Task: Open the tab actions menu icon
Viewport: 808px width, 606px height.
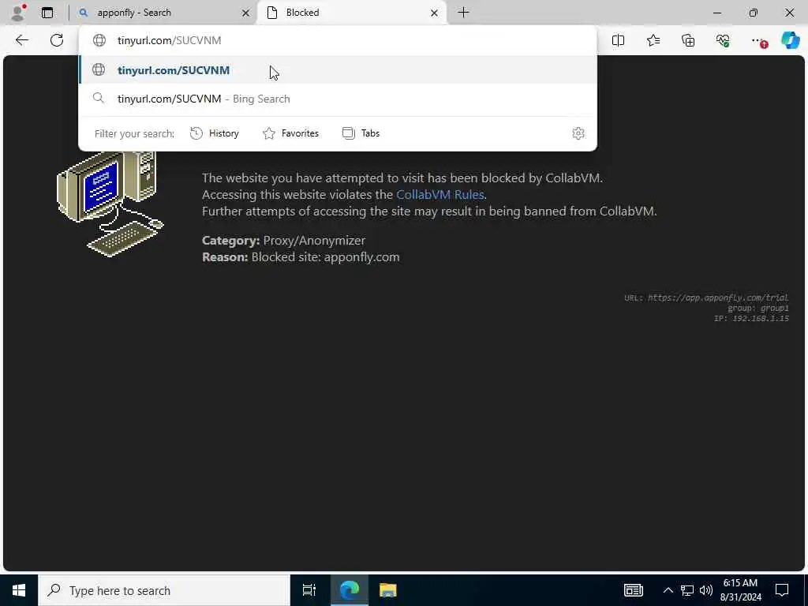Action: [47, 13]
